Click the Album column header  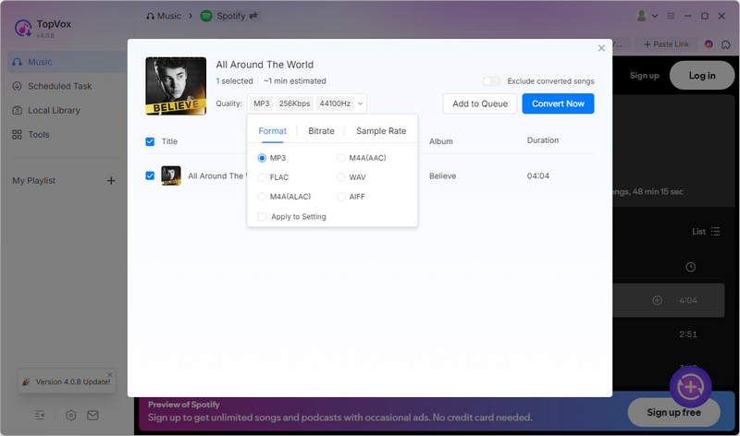441,141
